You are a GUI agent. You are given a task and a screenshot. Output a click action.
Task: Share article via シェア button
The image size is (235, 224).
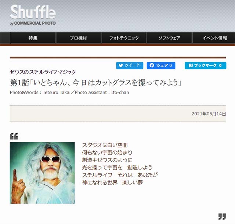(161, 65)
